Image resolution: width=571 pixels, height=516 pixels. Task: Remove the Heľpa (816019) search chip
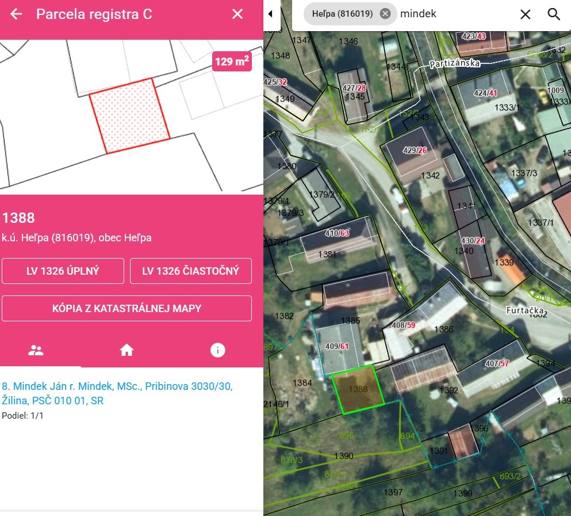[385, 13]
